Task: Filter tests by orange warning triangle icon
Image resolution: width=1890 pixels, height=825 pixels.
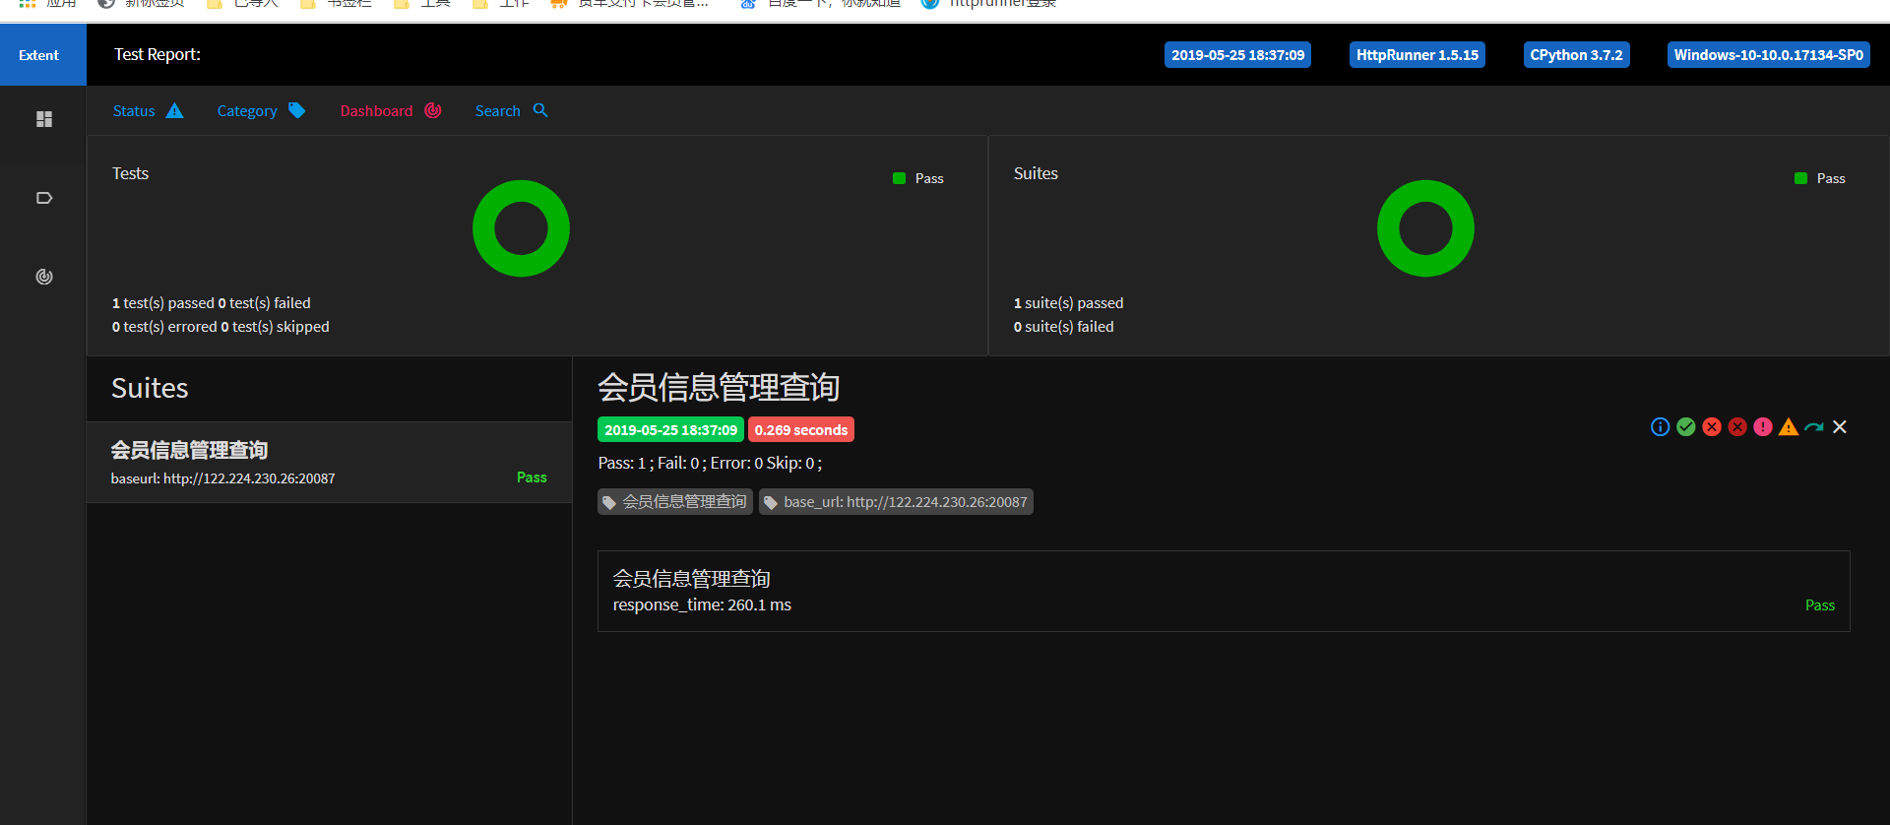Action: [1789, 426]
